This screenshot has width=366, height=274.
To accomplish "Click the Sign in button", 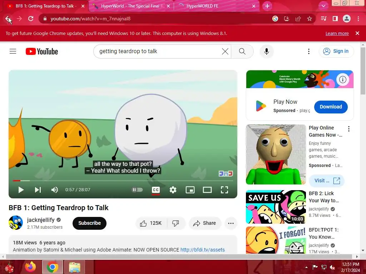I will 336,51.
